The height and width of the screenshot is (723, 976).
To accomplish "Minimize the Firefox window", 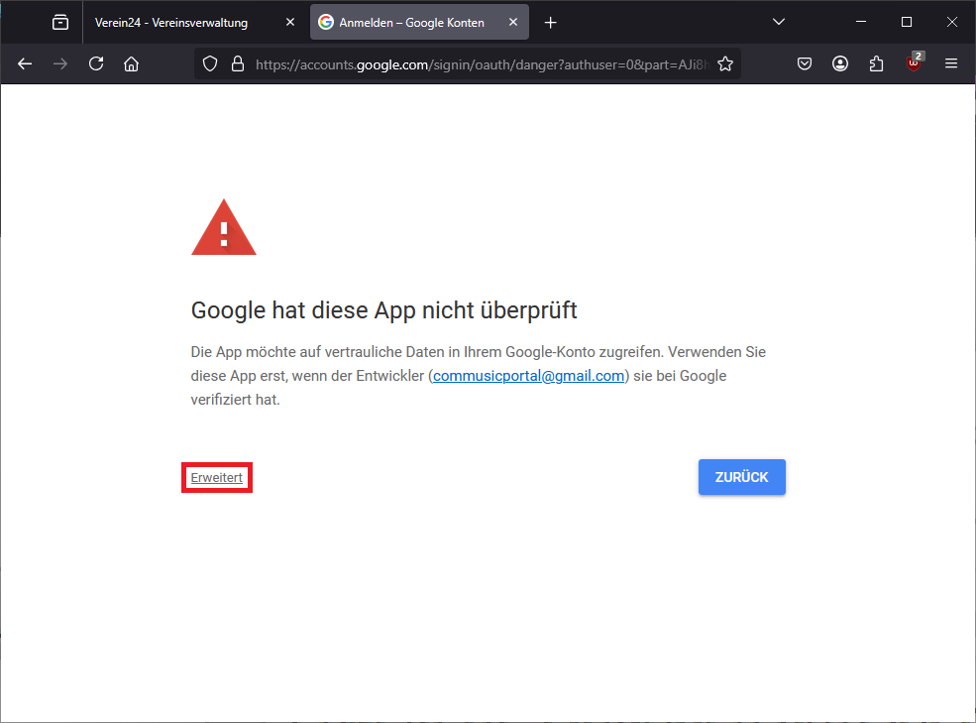I will click(x=861, y=22).
